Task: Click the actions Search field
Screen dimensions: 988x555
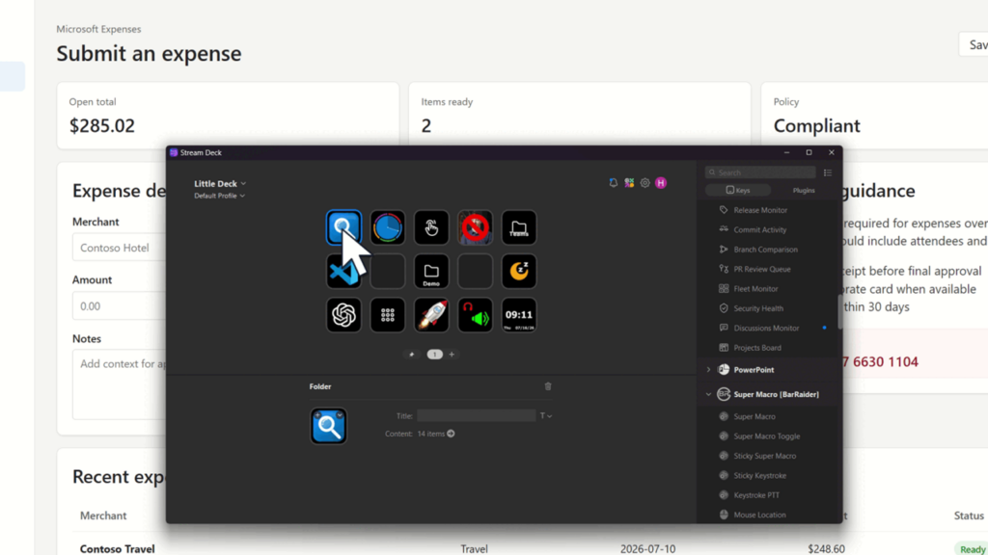Action: (760, 172)
